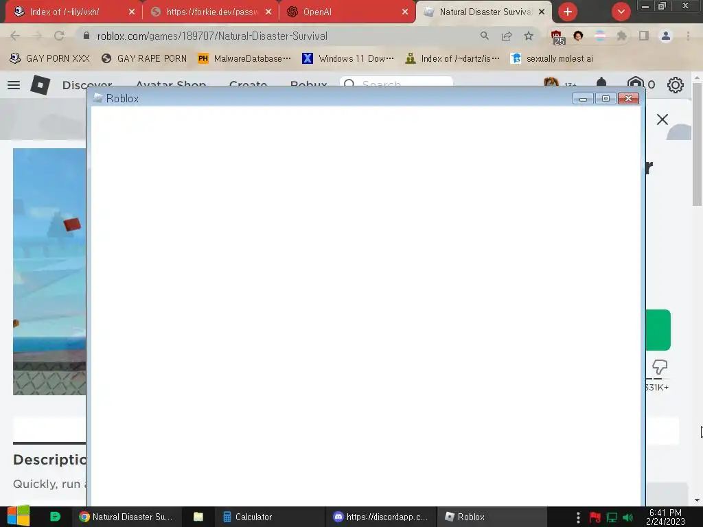The width and height of the screenshot is (703, 527).
Task: Switch to the forkie.dev tab
Action: 211,12
